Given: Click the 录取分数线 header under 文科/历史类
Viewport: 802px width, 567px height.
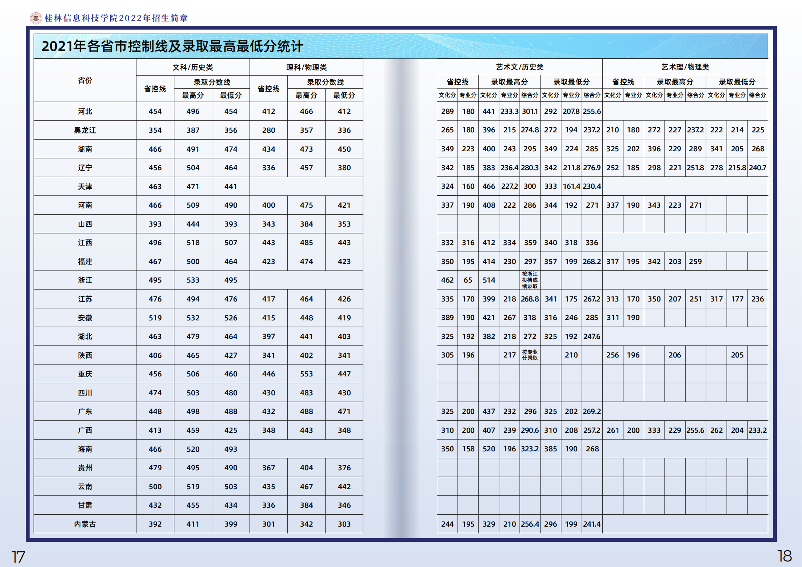Looking at the screenshot, I should click(x=212, y=82).
